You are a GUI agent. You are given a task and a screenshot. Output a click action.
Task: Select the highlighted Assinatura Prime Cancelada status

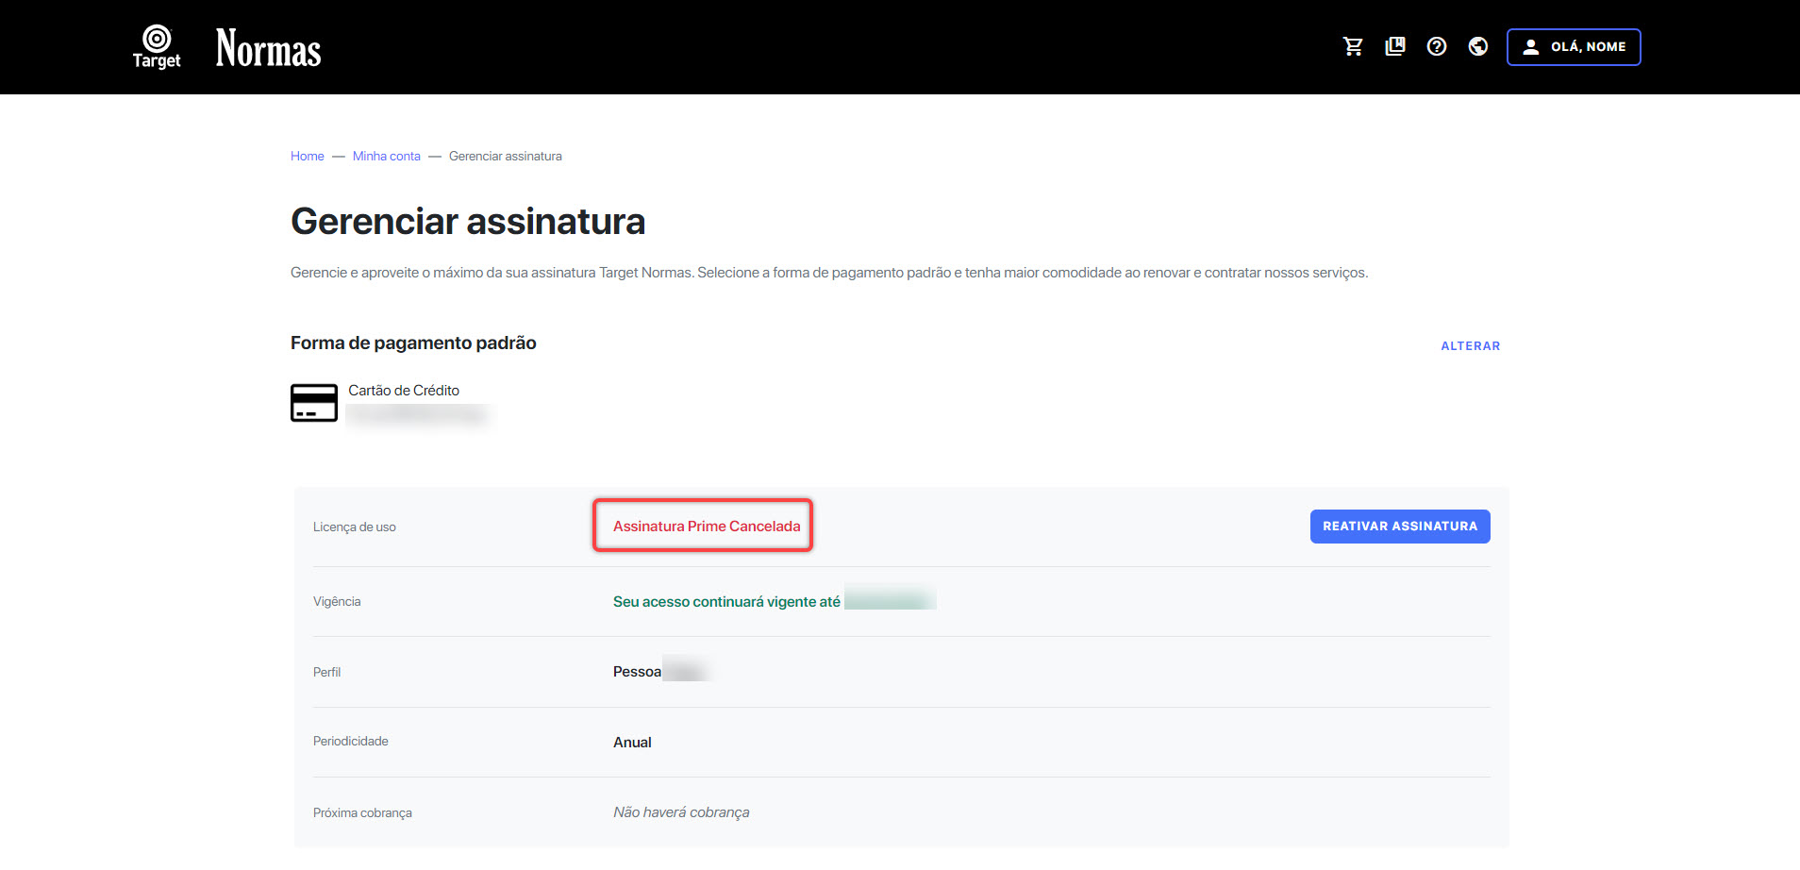click(x=702, y=526)
